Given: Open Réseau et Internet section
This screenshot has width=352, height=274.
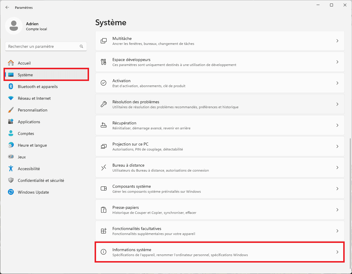Looking at the screenshot, I should click(46, 98).
